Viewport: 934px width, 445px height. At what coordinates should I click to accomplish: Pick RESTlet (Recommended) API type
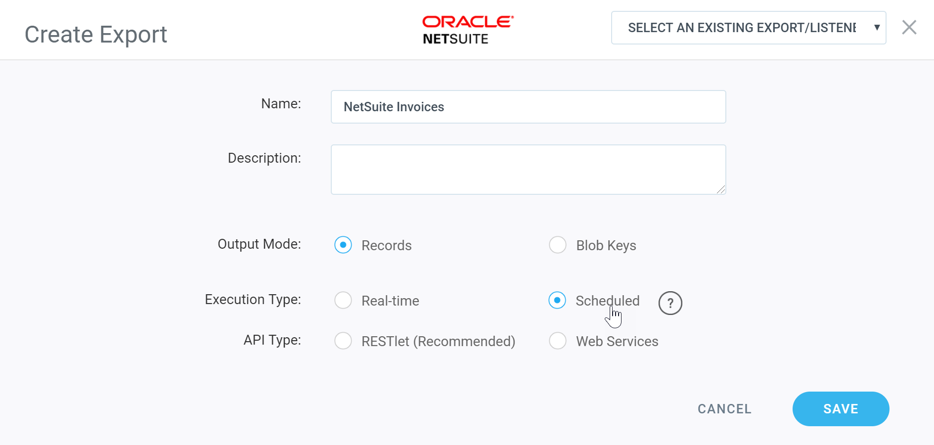coord(343,341)
